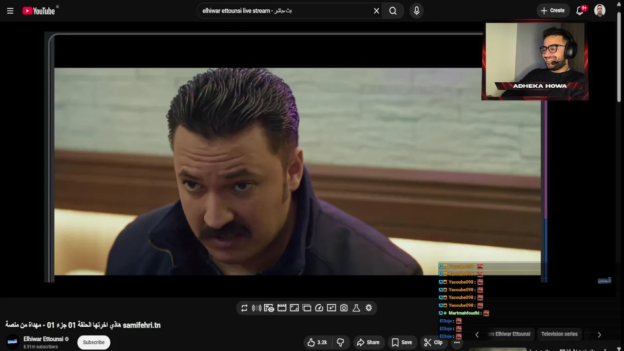Toggle loop video in enhancer toolbar
Viewport: 624px width, 351px height.
tap(244, 308)
